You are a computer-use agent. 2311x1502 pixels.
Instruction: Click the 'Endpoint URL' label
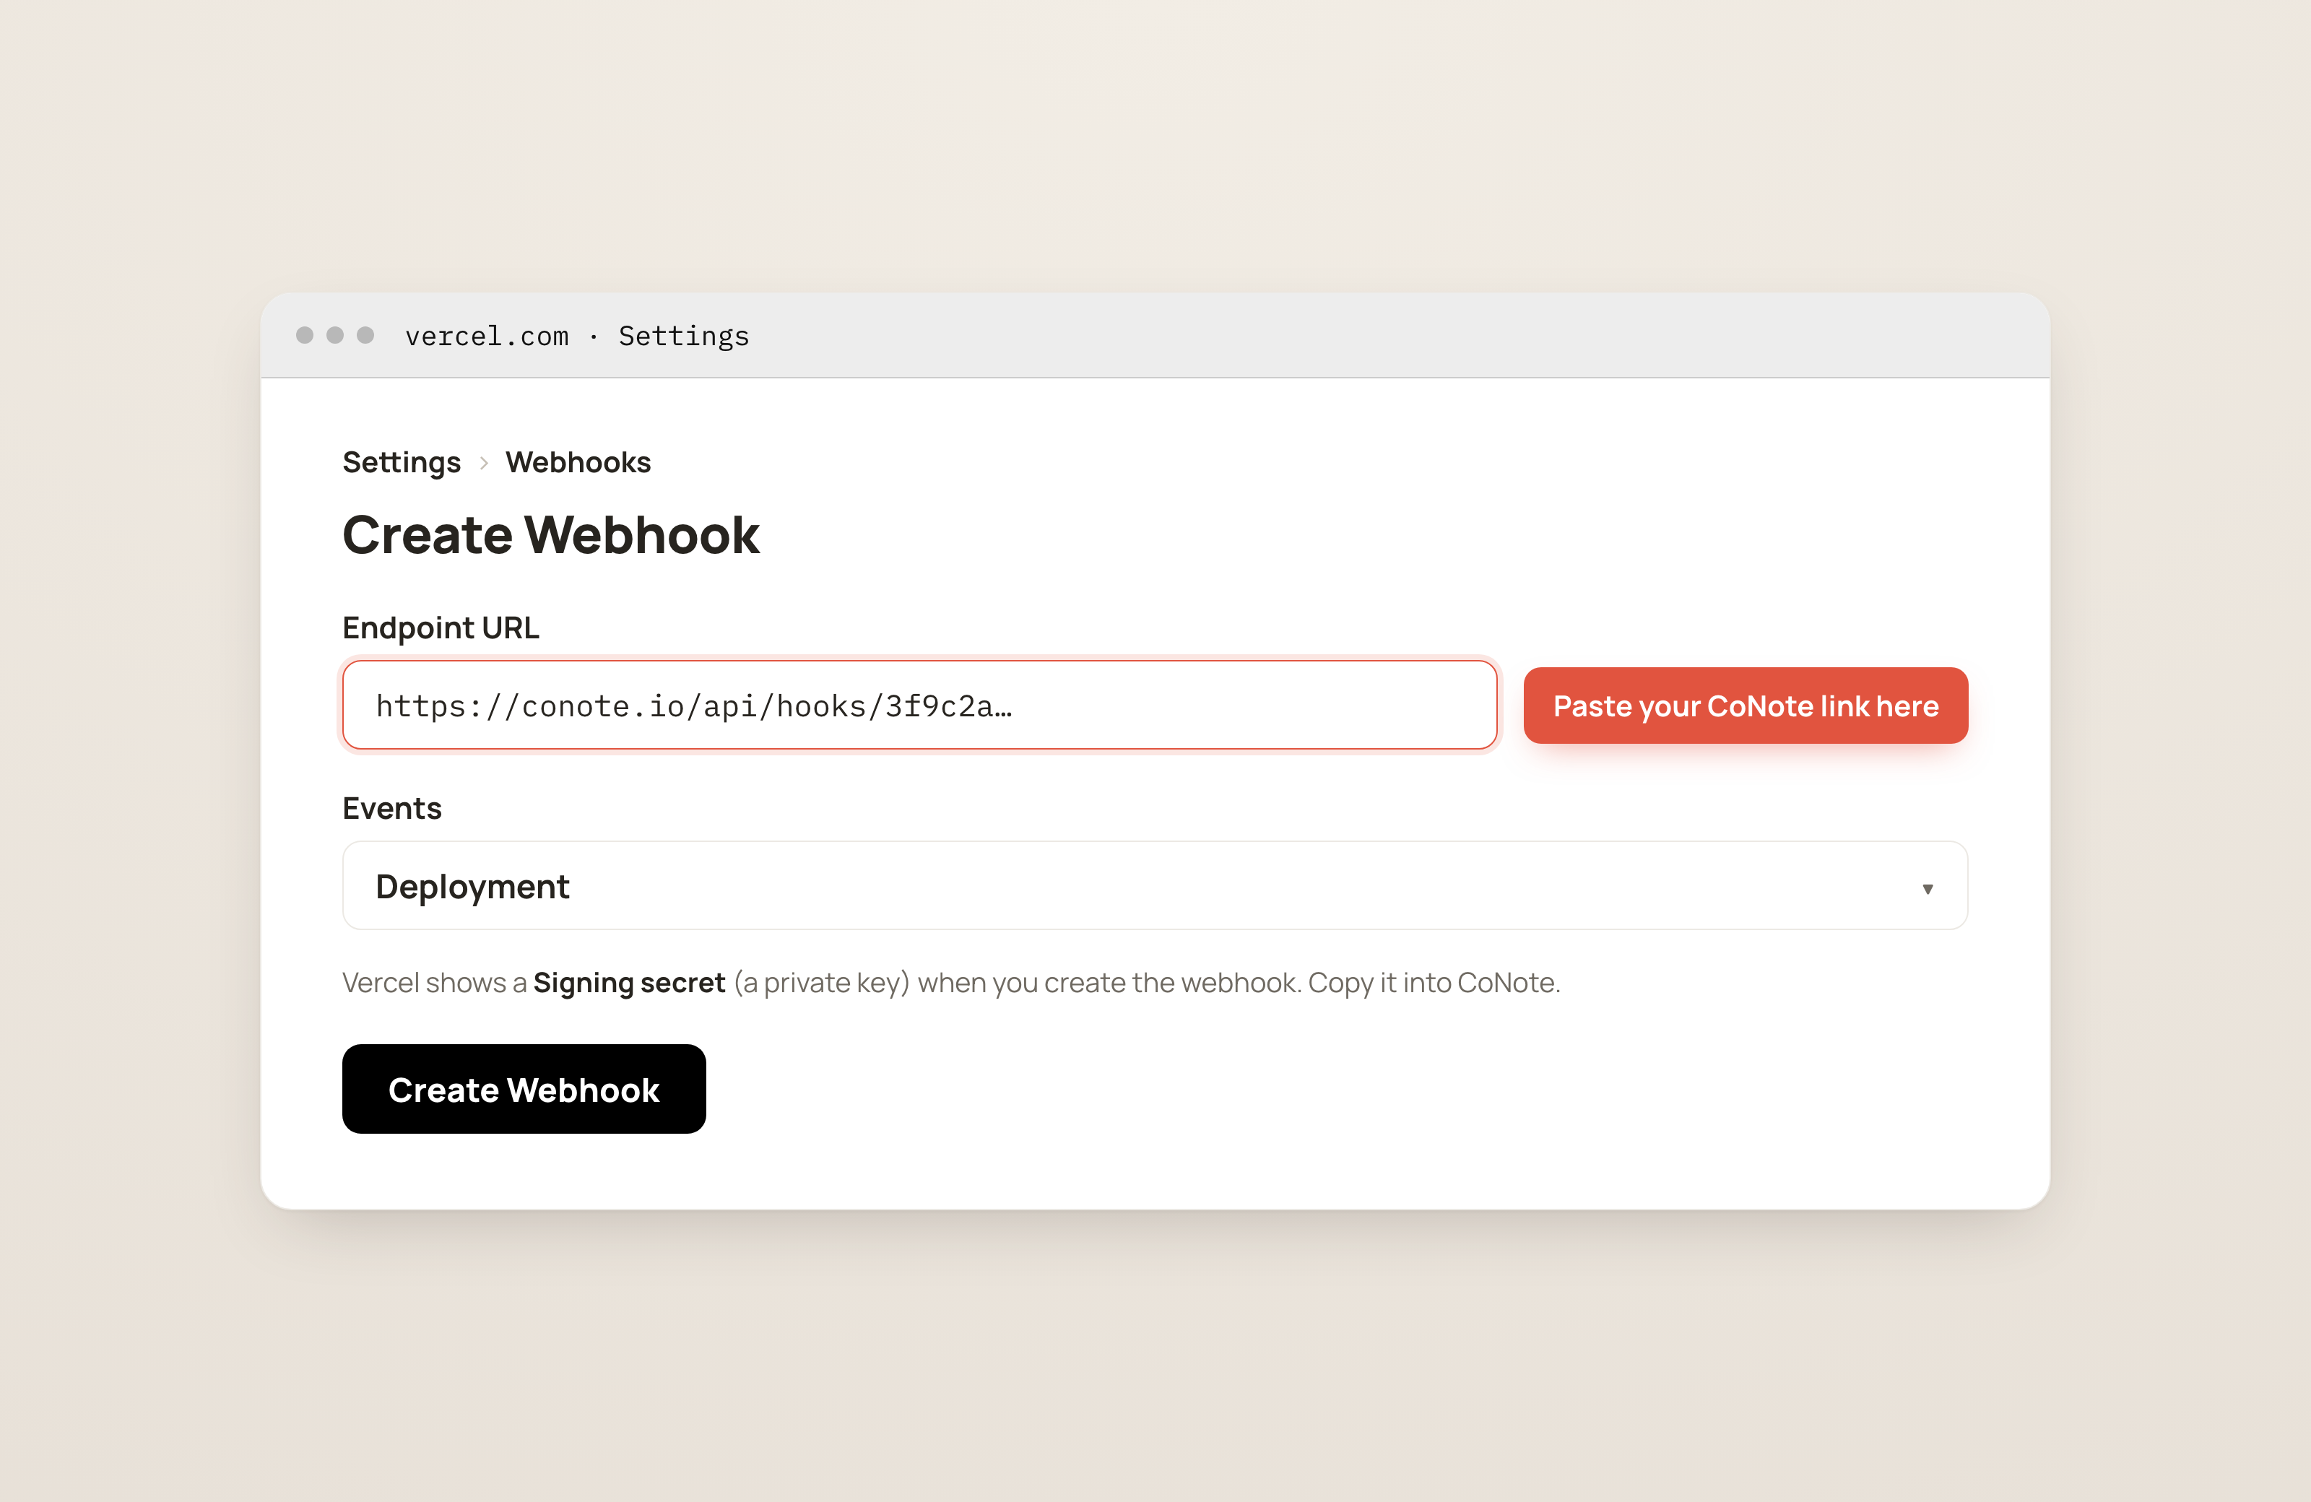pyautogui.click(x=441, y=628)
